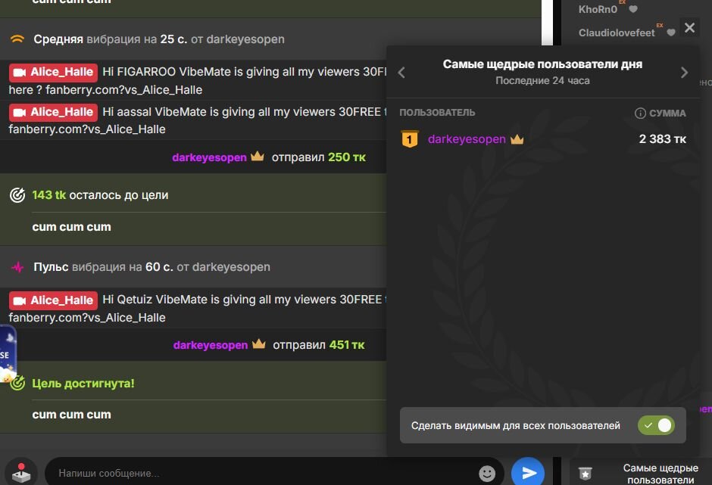Click the star icon beside Самые щедрые пользователи
The height and width of the screenshot is (485, 712).
click(x=585, y=474)
